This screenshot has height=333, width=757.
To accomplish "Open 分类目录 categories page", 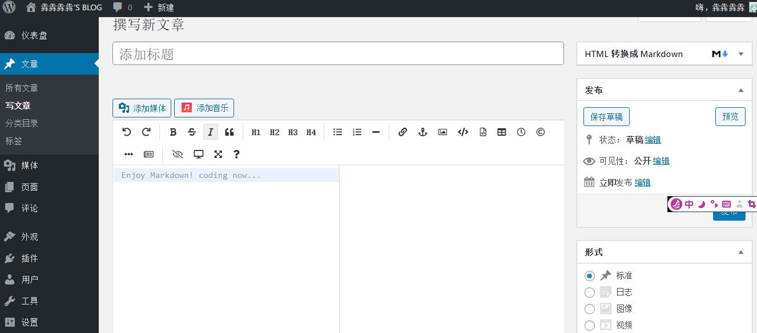I will (x=22, y=123).
